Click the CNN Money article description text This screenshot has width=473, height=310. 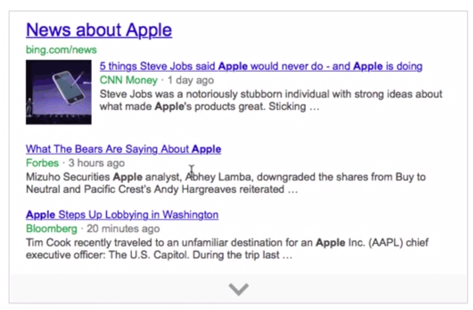click(x=271, y=100)
